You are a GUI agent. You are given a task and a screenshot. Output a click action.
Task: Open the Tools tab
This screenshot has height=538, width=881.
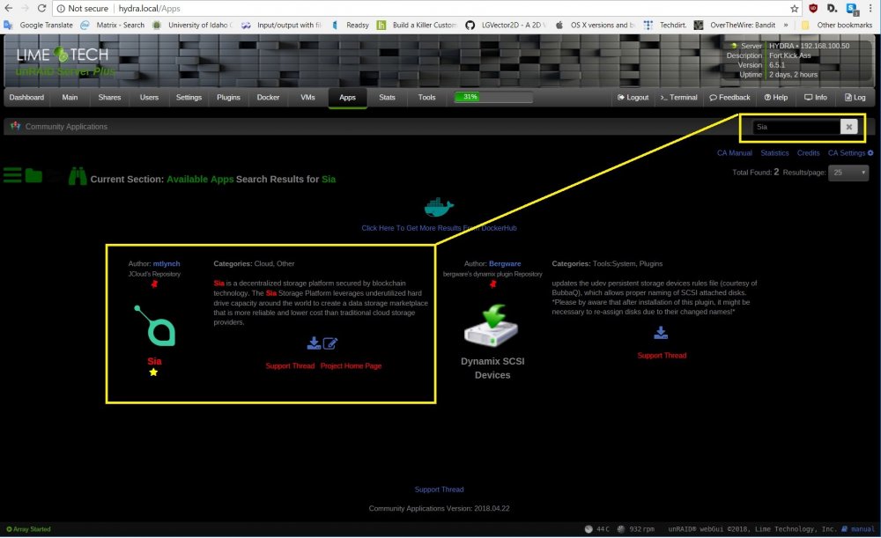pos(427,97)
